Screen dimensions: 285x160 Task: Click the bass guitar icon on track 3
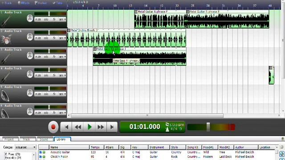(x=6, y=58)
